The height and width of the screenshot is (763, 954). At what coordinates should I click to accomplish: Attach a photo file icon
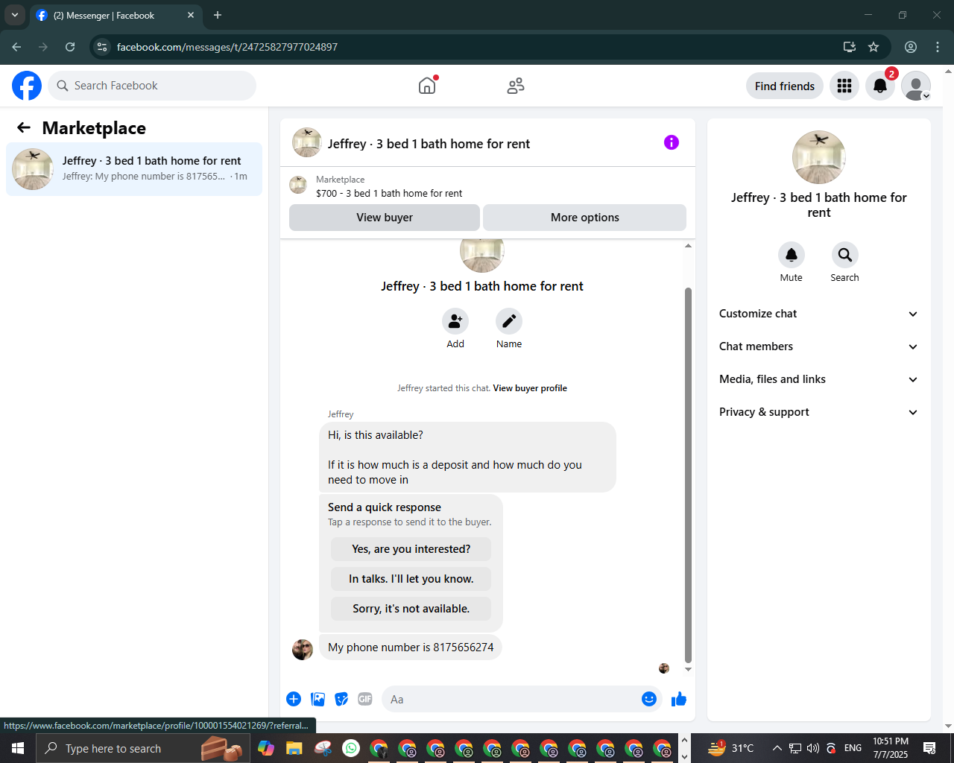click(x=318, y=699)
